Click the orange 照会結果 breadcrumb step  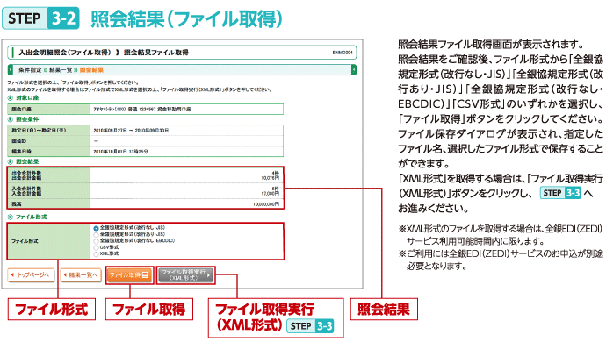pos(91,70)
